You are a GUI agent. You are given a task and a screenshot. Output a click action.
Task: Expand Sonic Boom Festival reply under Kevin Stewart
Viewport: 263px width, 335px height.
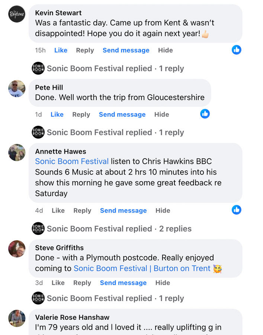115,68
